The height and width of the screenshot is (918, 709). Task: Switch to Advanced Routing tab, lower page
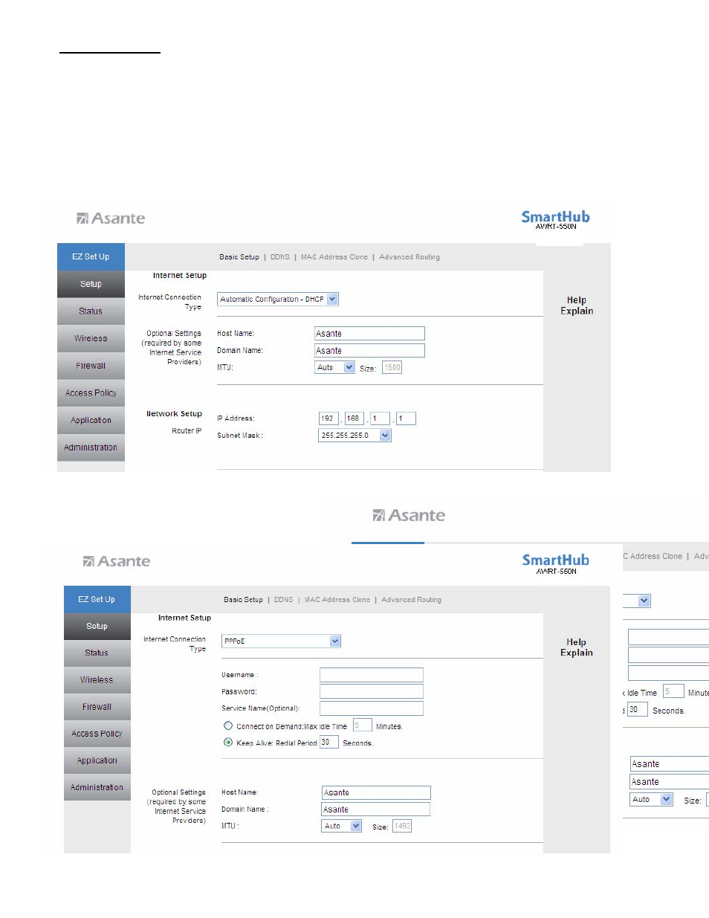tap(411, 600)
